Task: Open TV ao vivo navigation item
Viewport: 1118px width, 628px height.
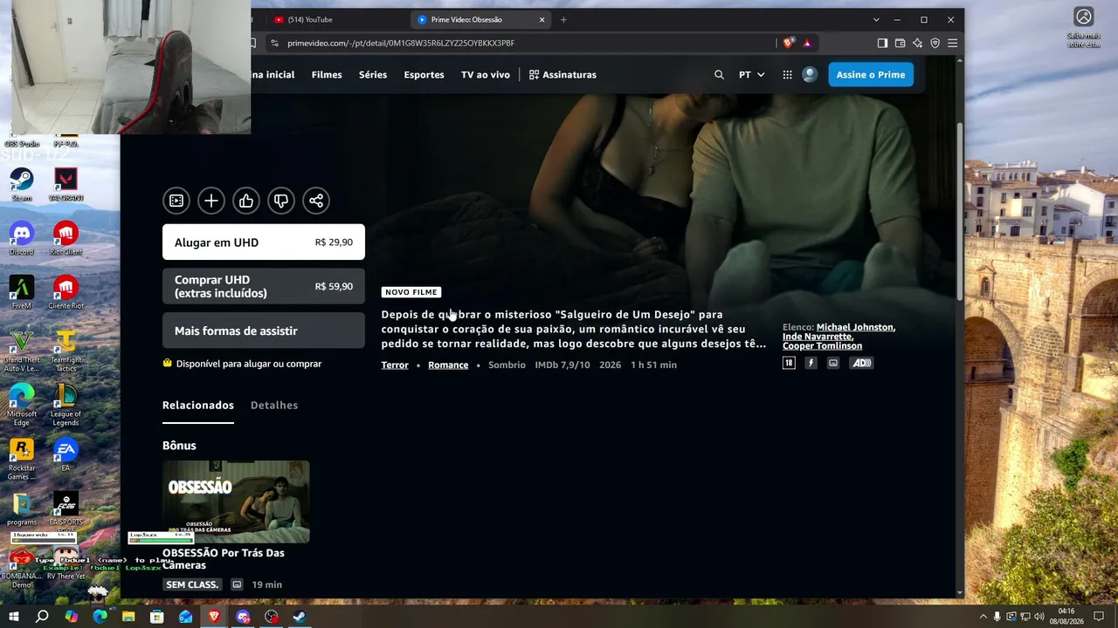Action: click(486, 75)
